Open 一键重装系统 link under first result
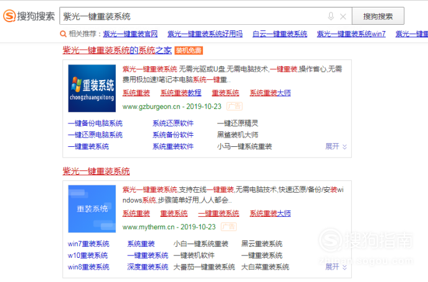 click(x=88, y=147)
